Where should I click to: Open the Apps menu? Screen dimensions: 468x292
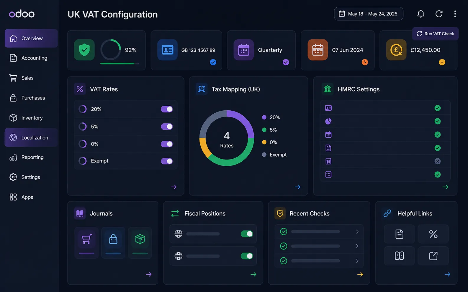click(31, 197)
